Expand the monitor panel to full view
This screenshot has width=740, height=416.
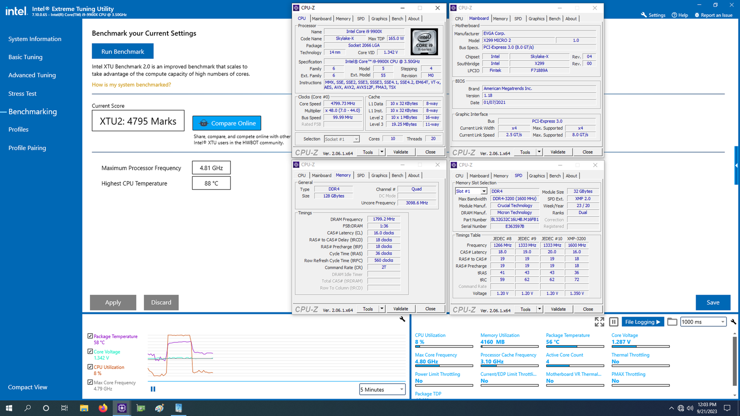[599, 322]
